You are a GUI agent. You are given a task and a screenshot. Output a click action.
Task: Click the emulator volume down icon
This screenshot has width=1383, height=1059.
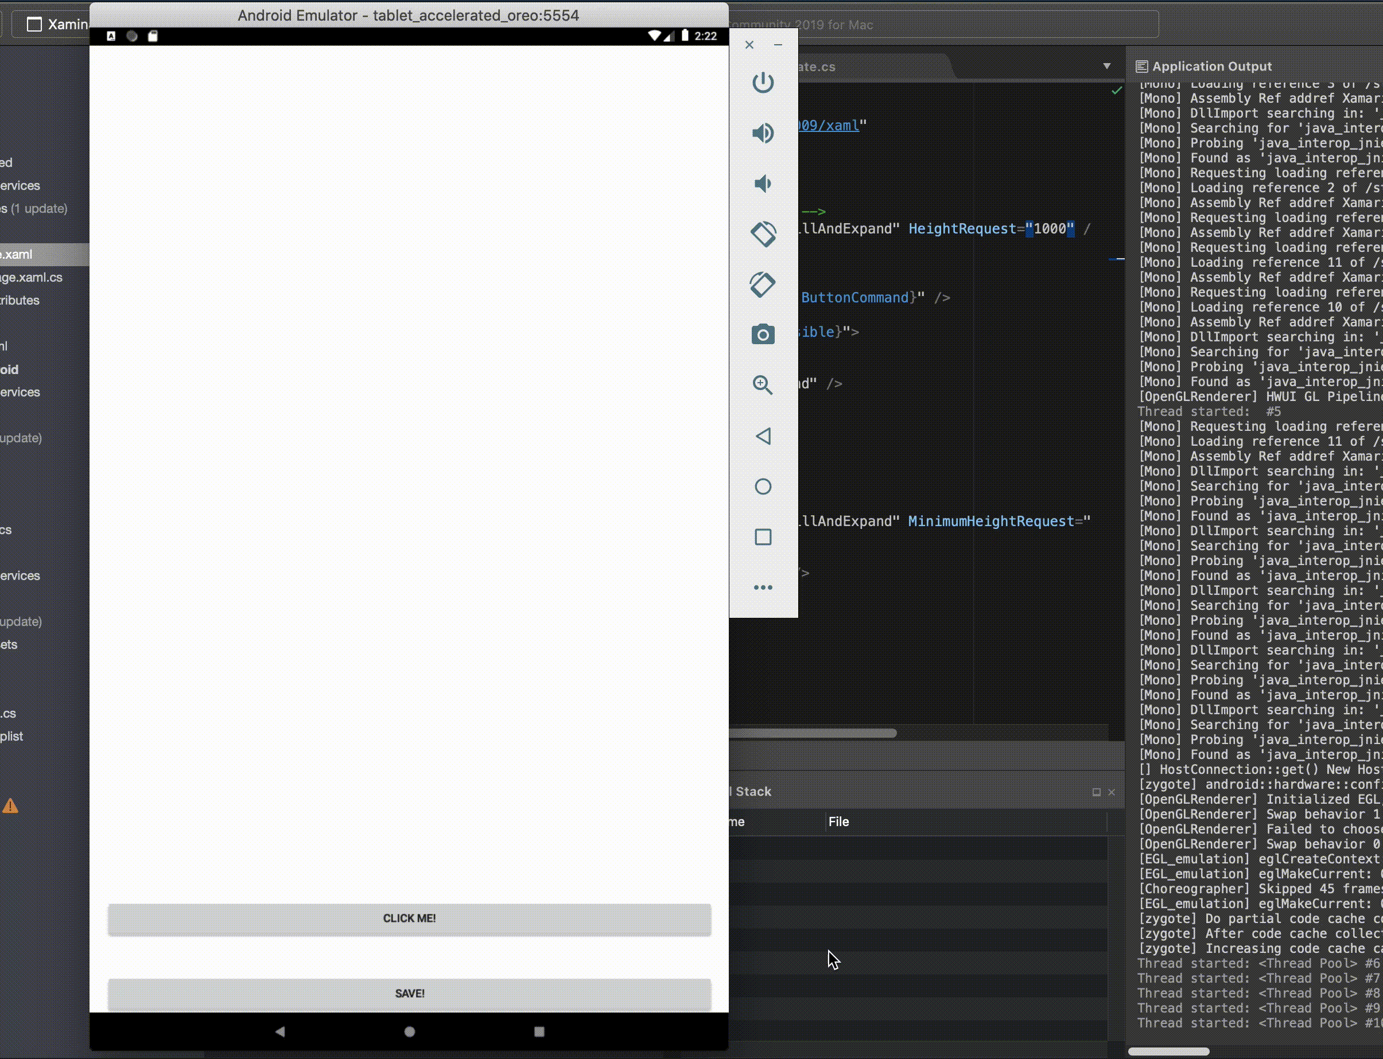[763, 184]
